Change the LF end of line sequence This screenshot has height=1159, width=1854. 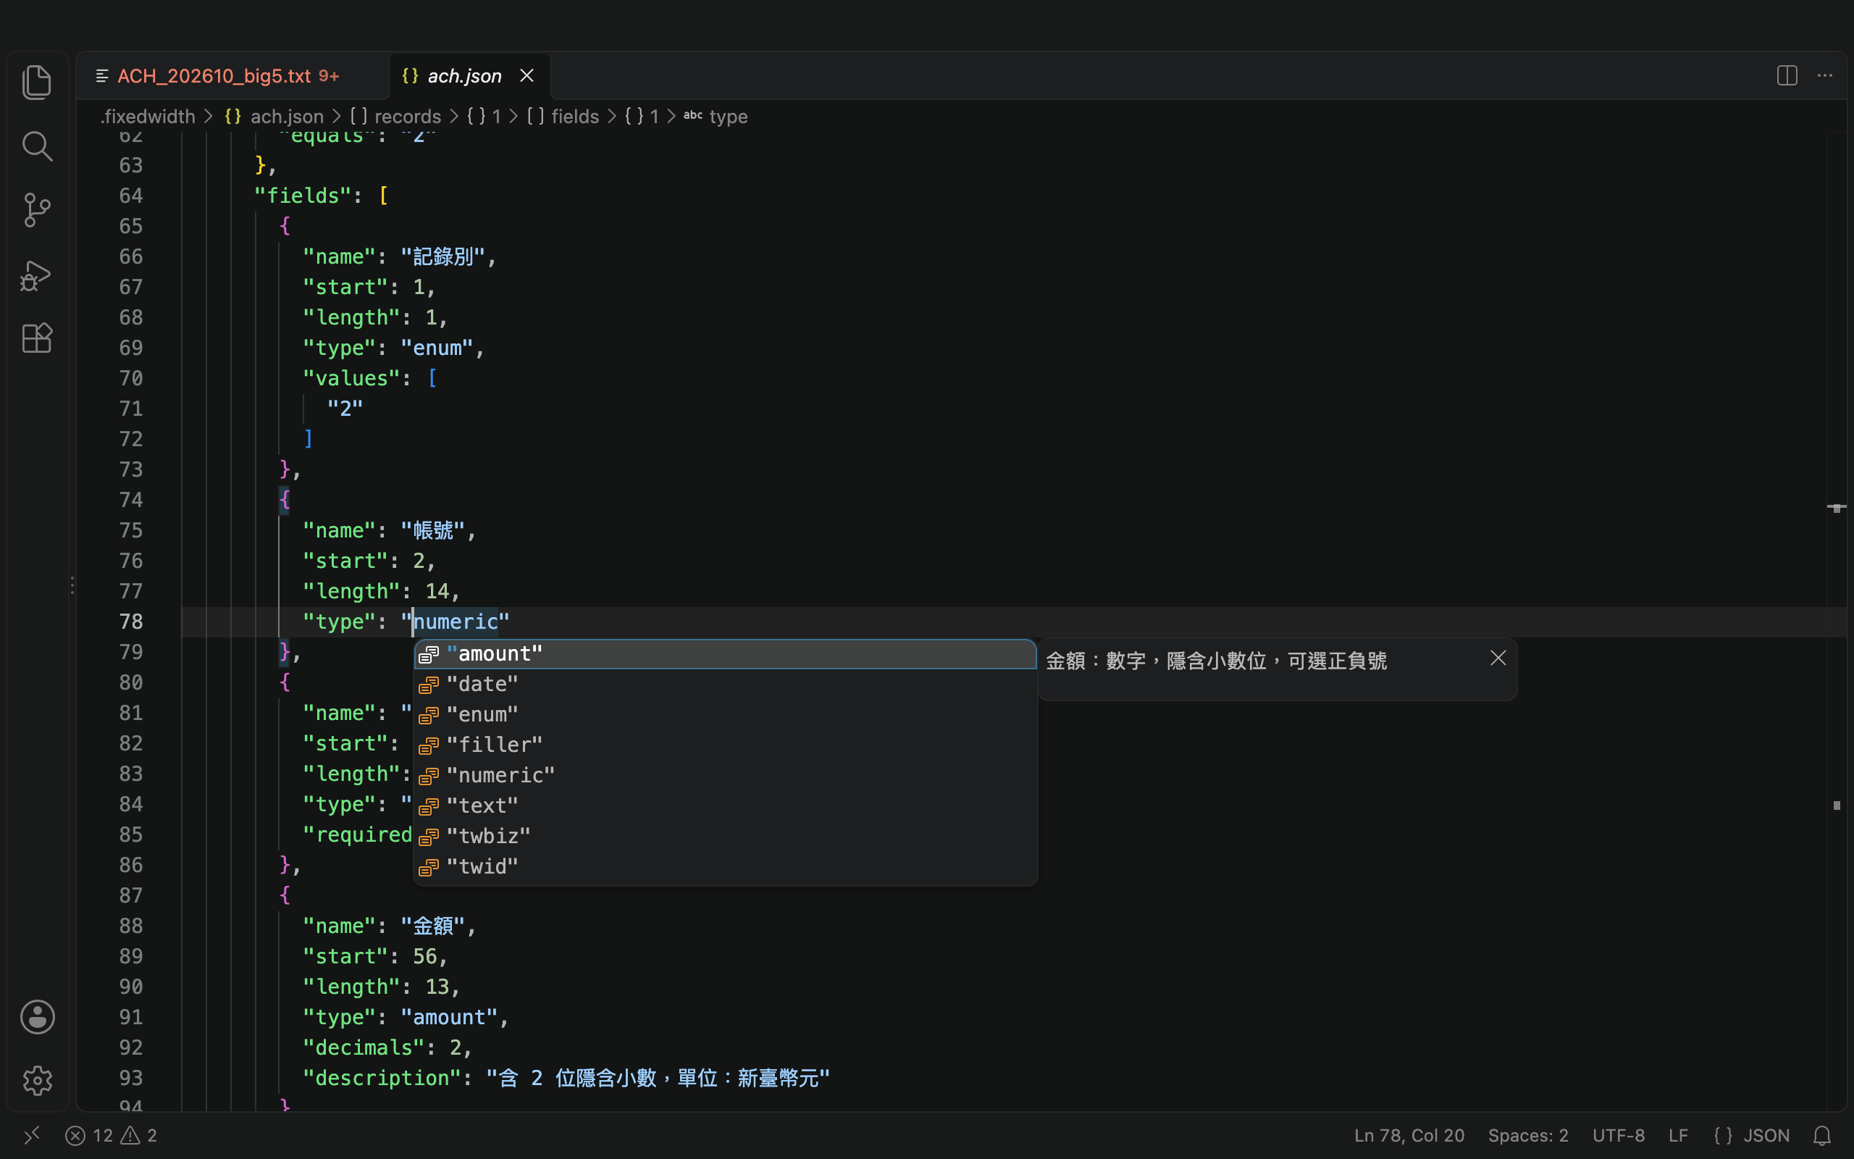click(1678, 1135)
